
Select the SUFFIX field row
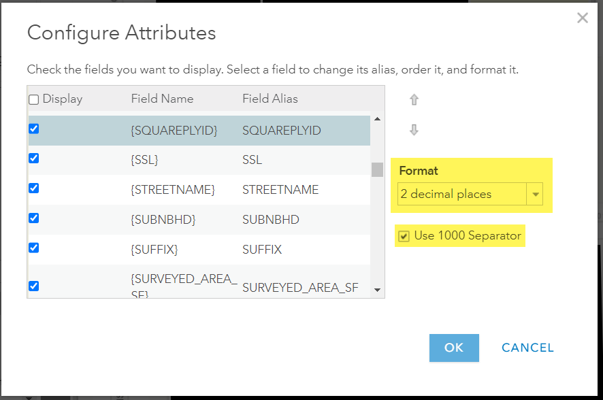204,249
